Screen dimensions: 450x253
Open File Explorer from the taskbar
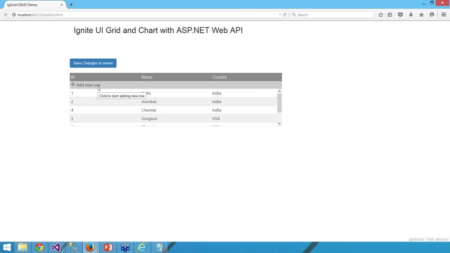tap(22, 247)
